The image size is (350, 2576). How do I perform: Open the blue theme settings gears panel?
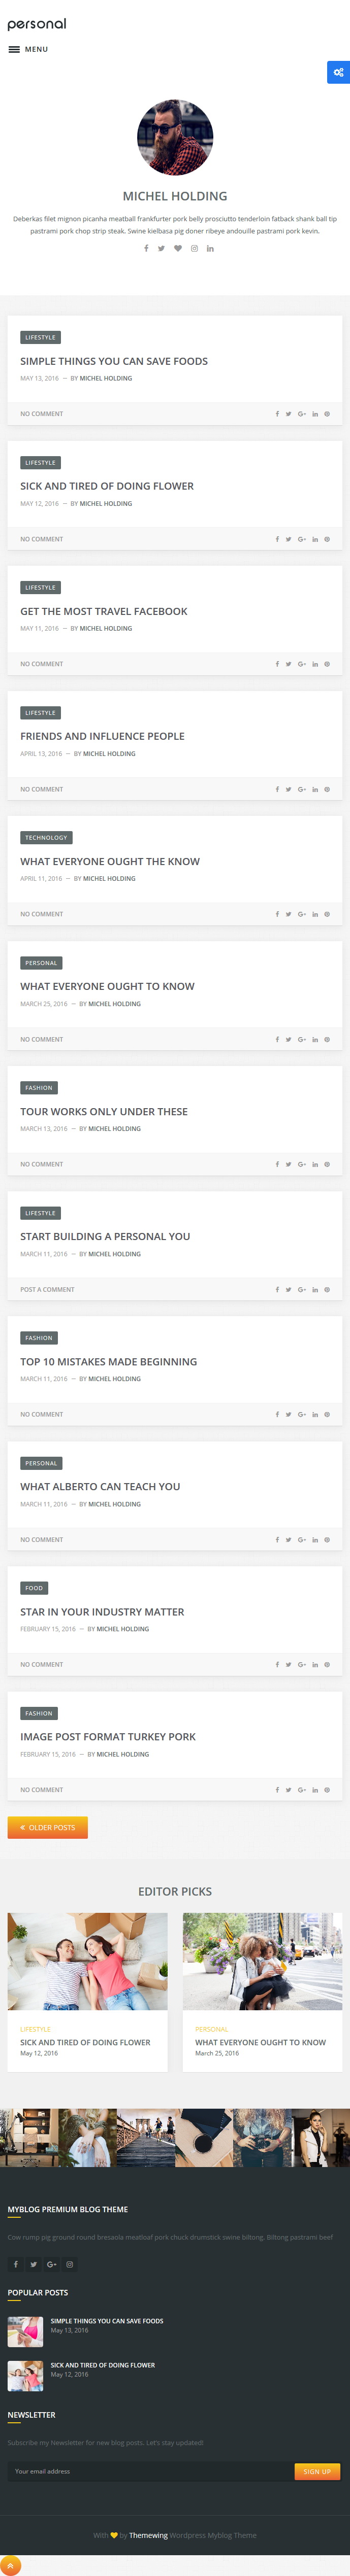click(x=338, y=72)
